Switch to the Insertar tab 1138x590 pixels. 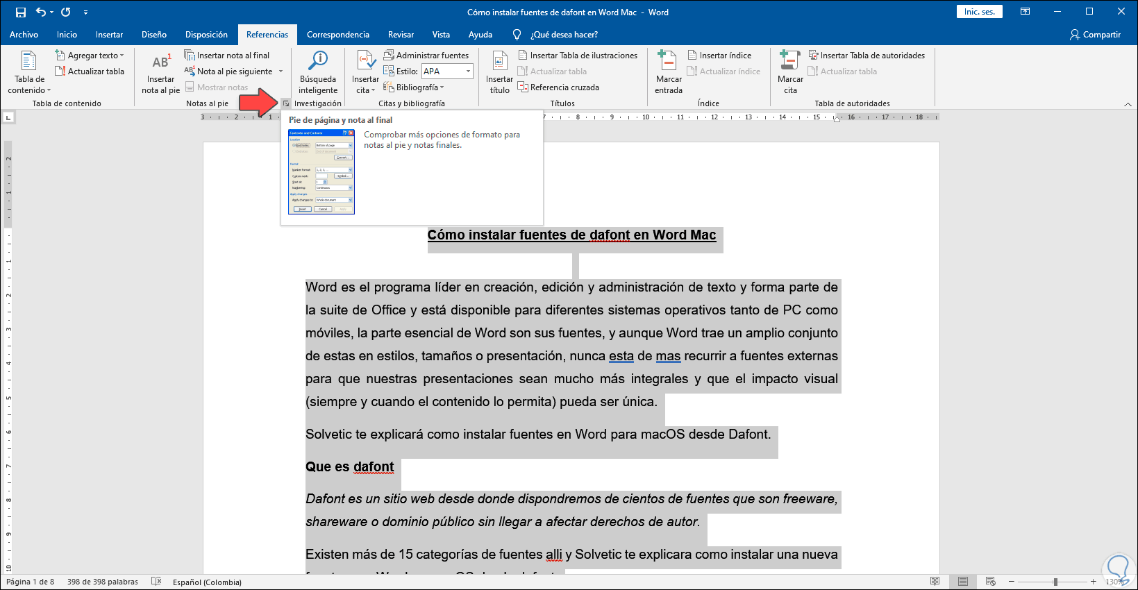pos(109,35)
